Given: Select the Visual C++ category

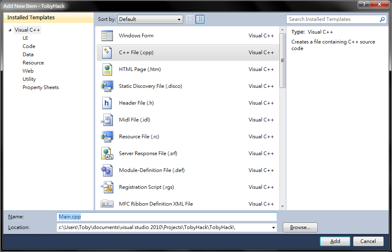Looking at the screenshot, I should tap(27, 30).
